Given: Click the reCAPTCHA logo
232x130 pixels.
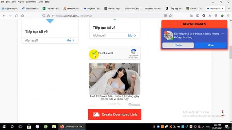Looking at the screenshot, I should coord(133,51).
